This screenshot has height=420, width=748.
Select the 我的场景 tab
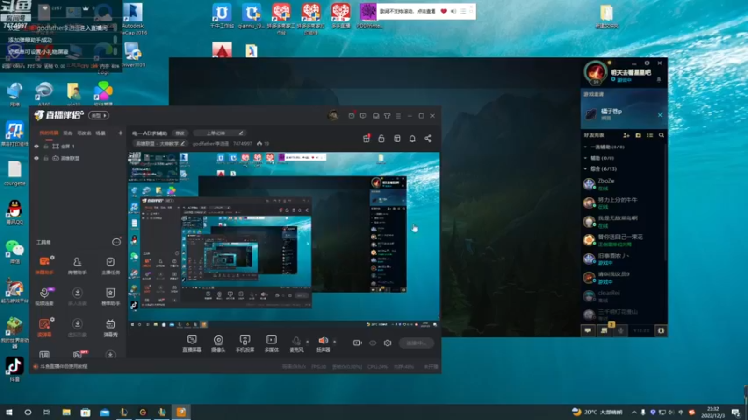49,133
